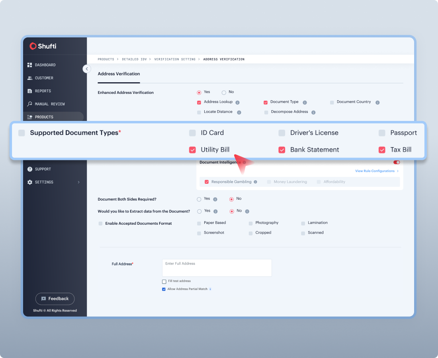Open the Reports sidebar item
Viewport: 438px width, 358px height.
click(x=43, y=91)
